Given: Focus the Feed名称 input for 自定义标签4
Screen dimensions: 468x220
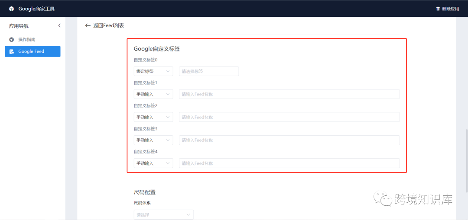Looking at the screenshot, I should tap(289, 163).
